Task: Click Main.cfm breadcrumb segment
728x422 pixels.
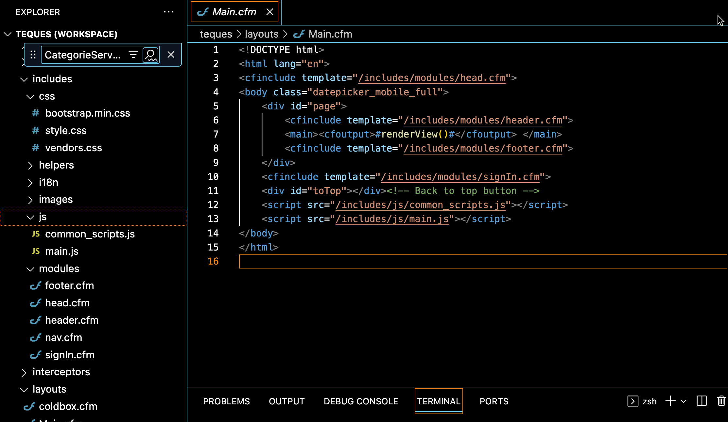Action: coord(330,34)
